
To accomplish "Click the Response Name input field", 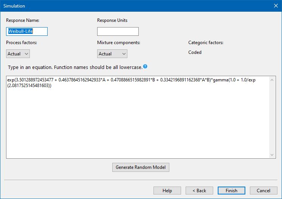I will (27, 31).
